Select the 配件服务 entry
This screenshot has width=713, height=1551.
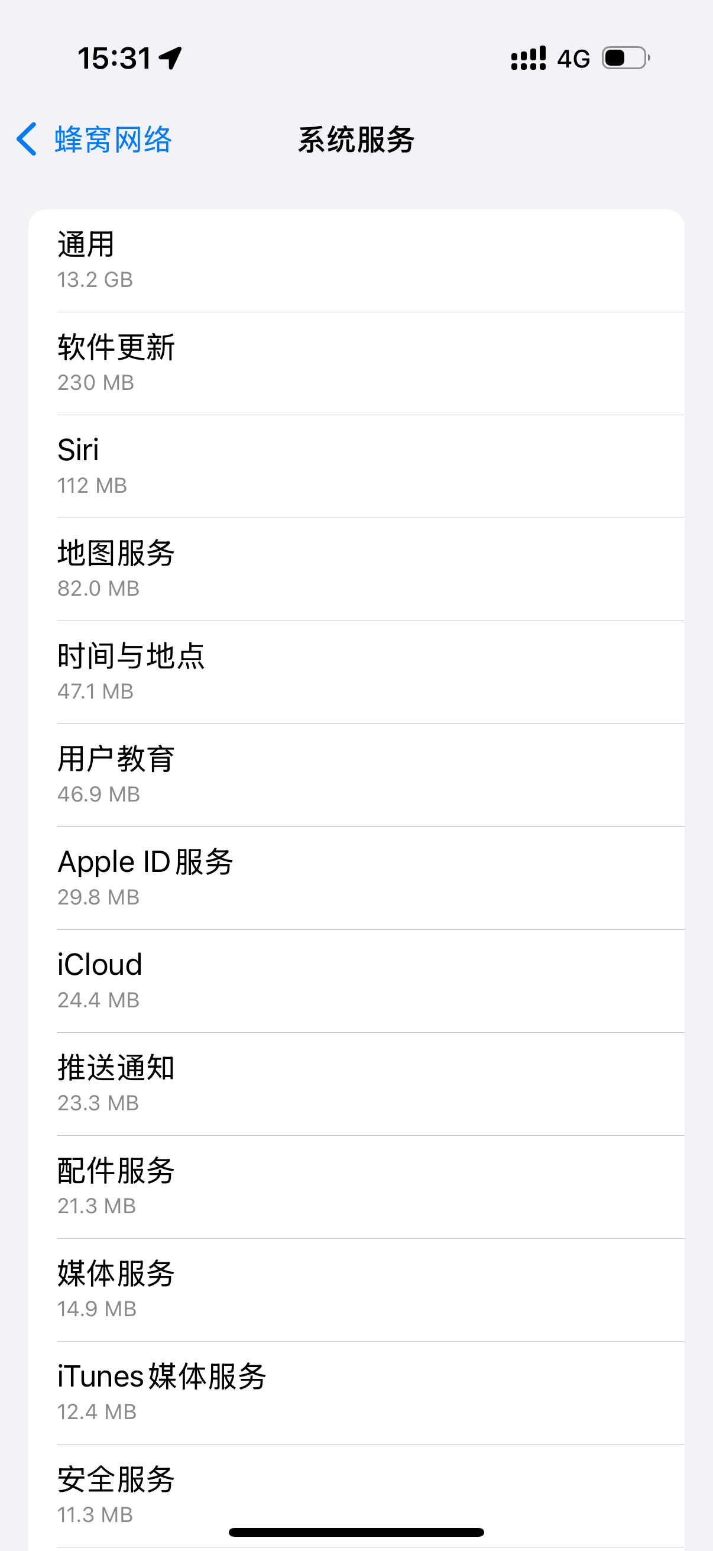356,1187
